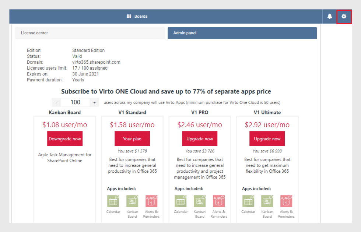
Task: Open the notifications bell icon
Action: click(330, 16)
